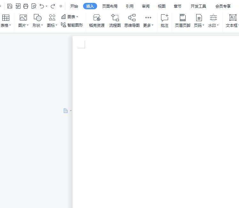
Task: Expand the 图表 dropdown arrow
Action: coord(77,17)
